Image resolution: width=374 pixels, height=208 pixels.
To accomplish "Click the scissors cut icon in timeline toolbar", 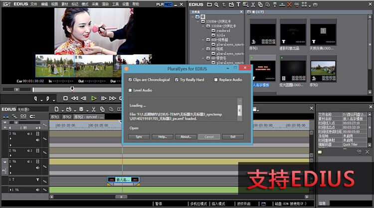I will (94, 109).
